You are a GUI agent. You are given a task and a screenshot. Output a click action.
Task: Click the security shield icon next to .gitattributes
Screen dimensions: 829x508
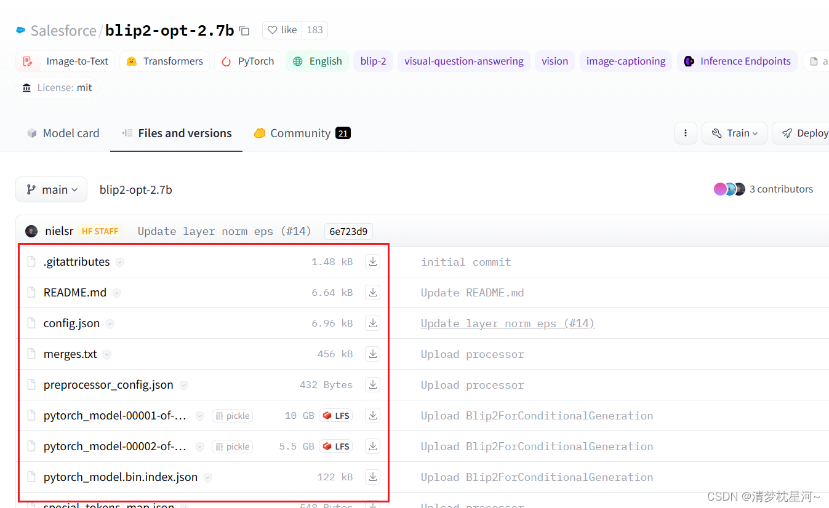(119, 262)
